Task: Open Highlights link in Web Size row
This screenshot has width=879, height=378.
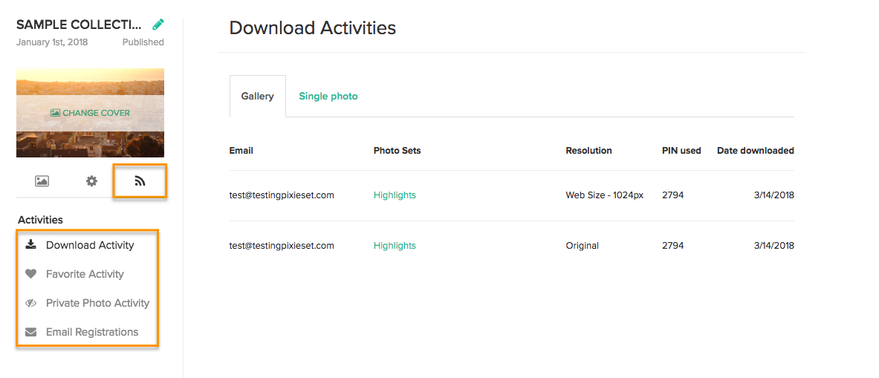Action: pyautogui.click(x=395, y=195)
